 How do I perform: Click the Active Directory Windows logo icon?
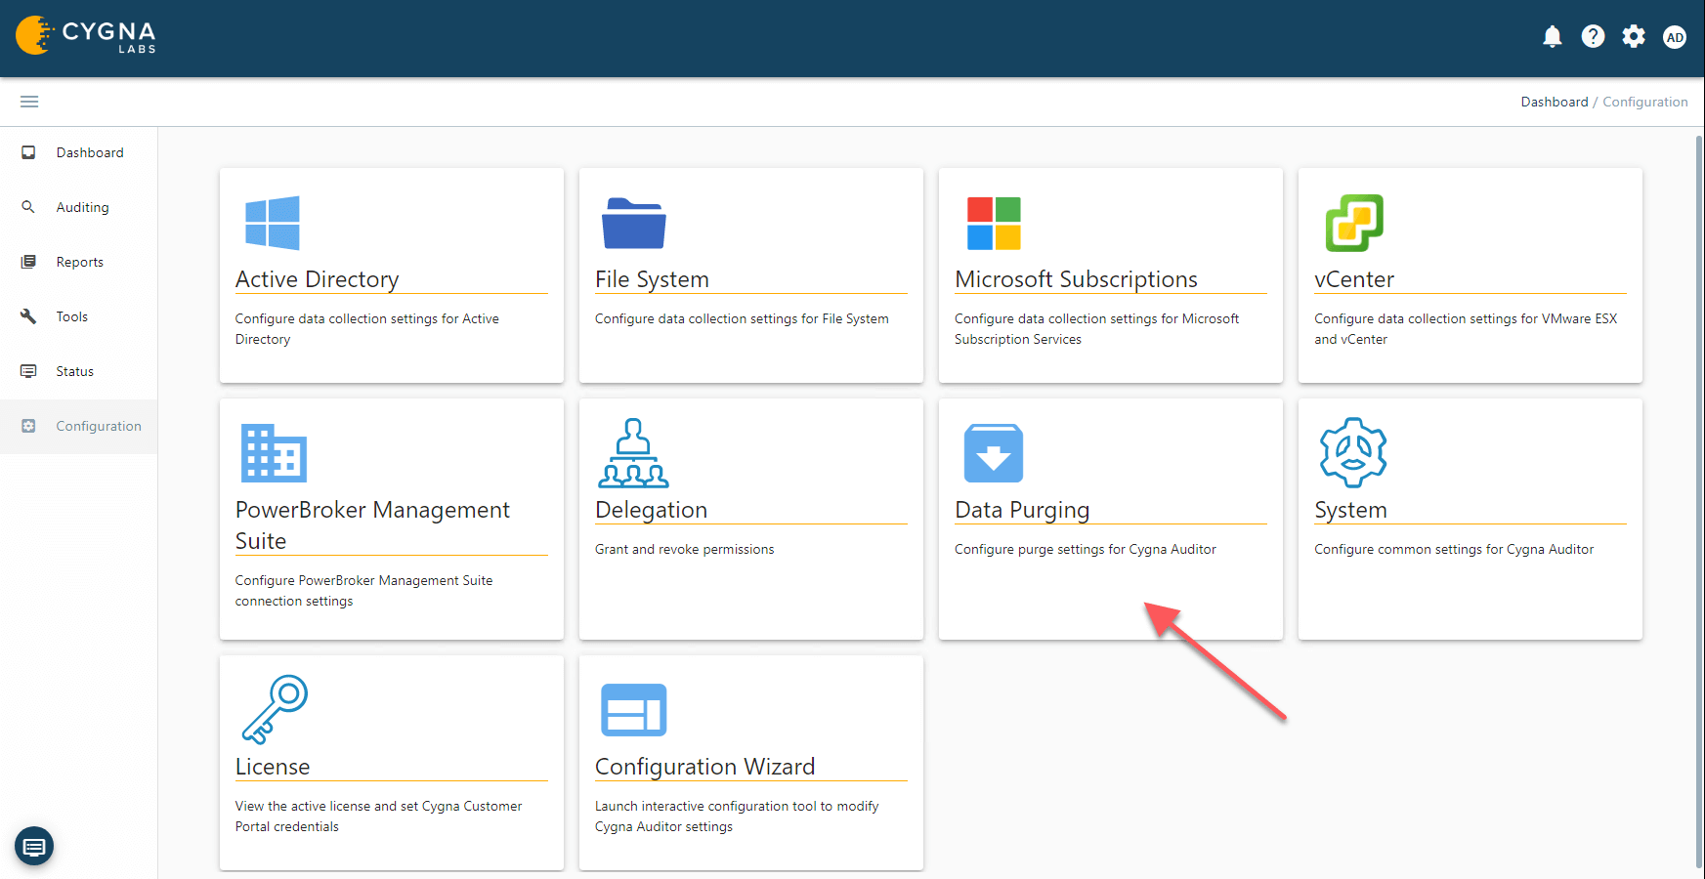pos(273,223)
